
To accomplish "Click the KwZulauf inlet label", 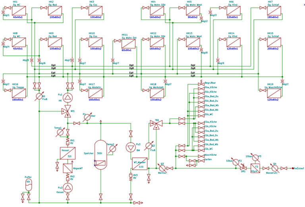I will [x=299, y=168].
